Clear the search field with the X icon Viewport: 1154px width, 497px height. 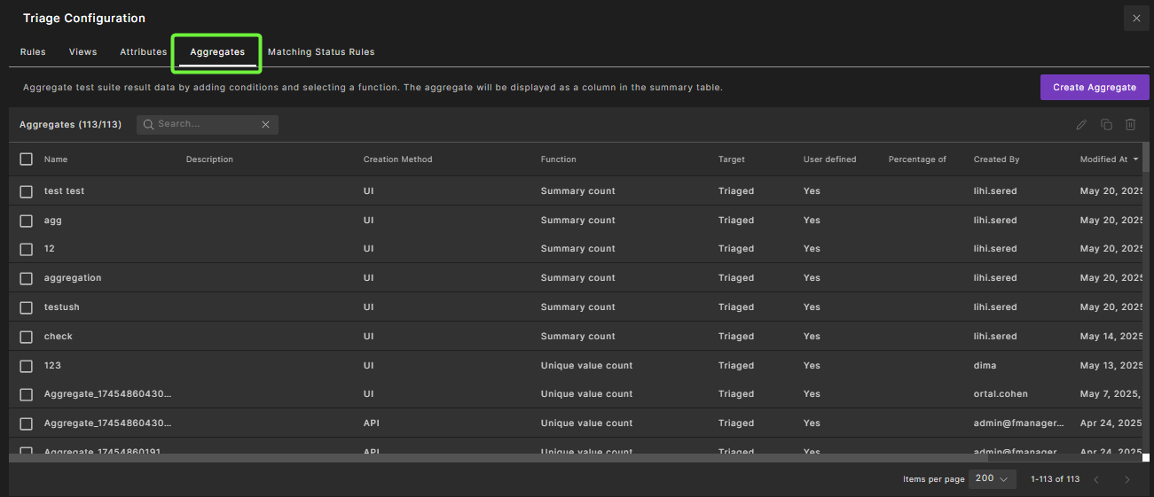[x=265, y=125]
